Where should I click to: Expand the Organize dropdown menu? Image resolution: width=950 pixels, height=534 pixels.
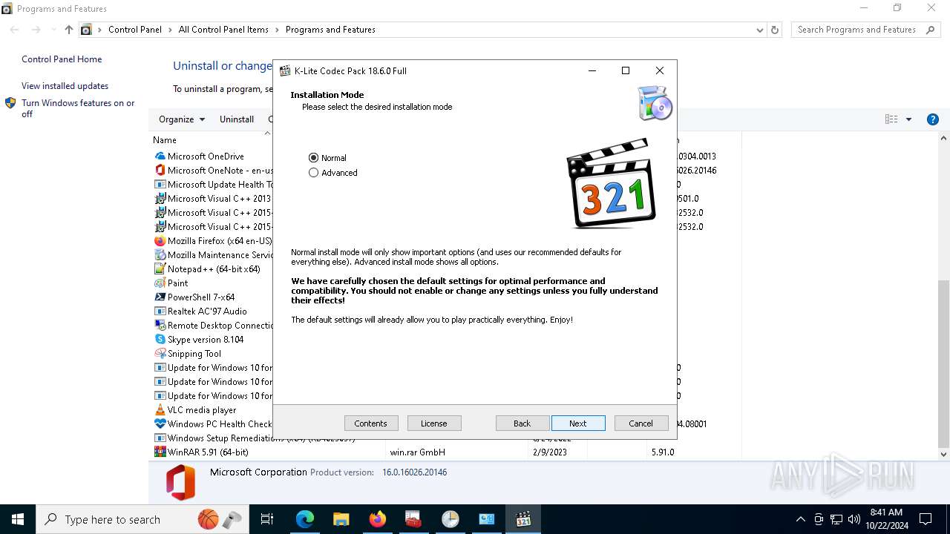click(182, 119)
